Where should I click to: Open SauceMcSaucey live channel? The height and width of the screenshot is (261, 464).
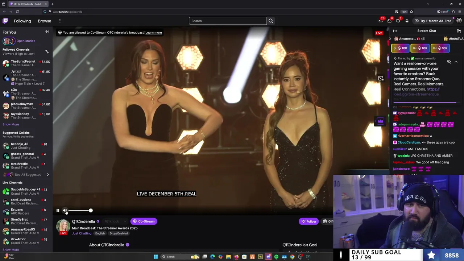click(26, 191)
